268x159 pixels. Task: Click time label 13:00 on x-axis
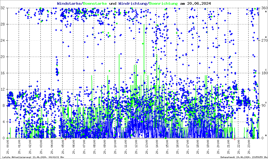(146, 144)
